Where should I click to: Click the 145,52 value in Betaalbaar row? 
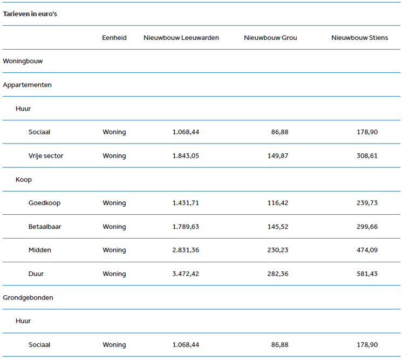point(277,227)
